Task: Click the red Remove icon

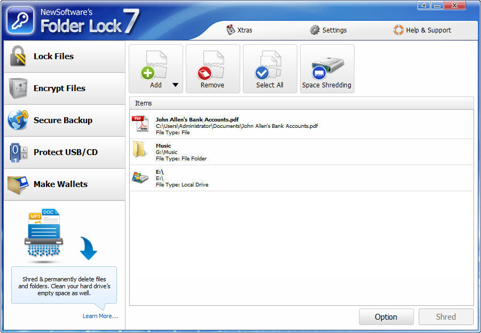Action: click(204, 73)
